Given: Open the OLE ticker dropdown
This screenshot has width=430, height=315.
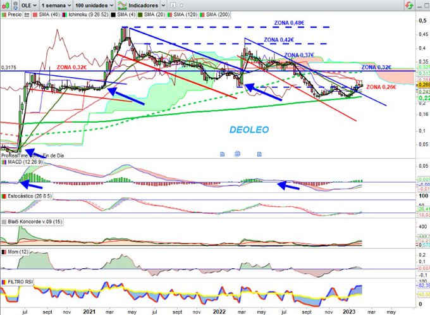Looking at the screenshot, I should 29,5.
